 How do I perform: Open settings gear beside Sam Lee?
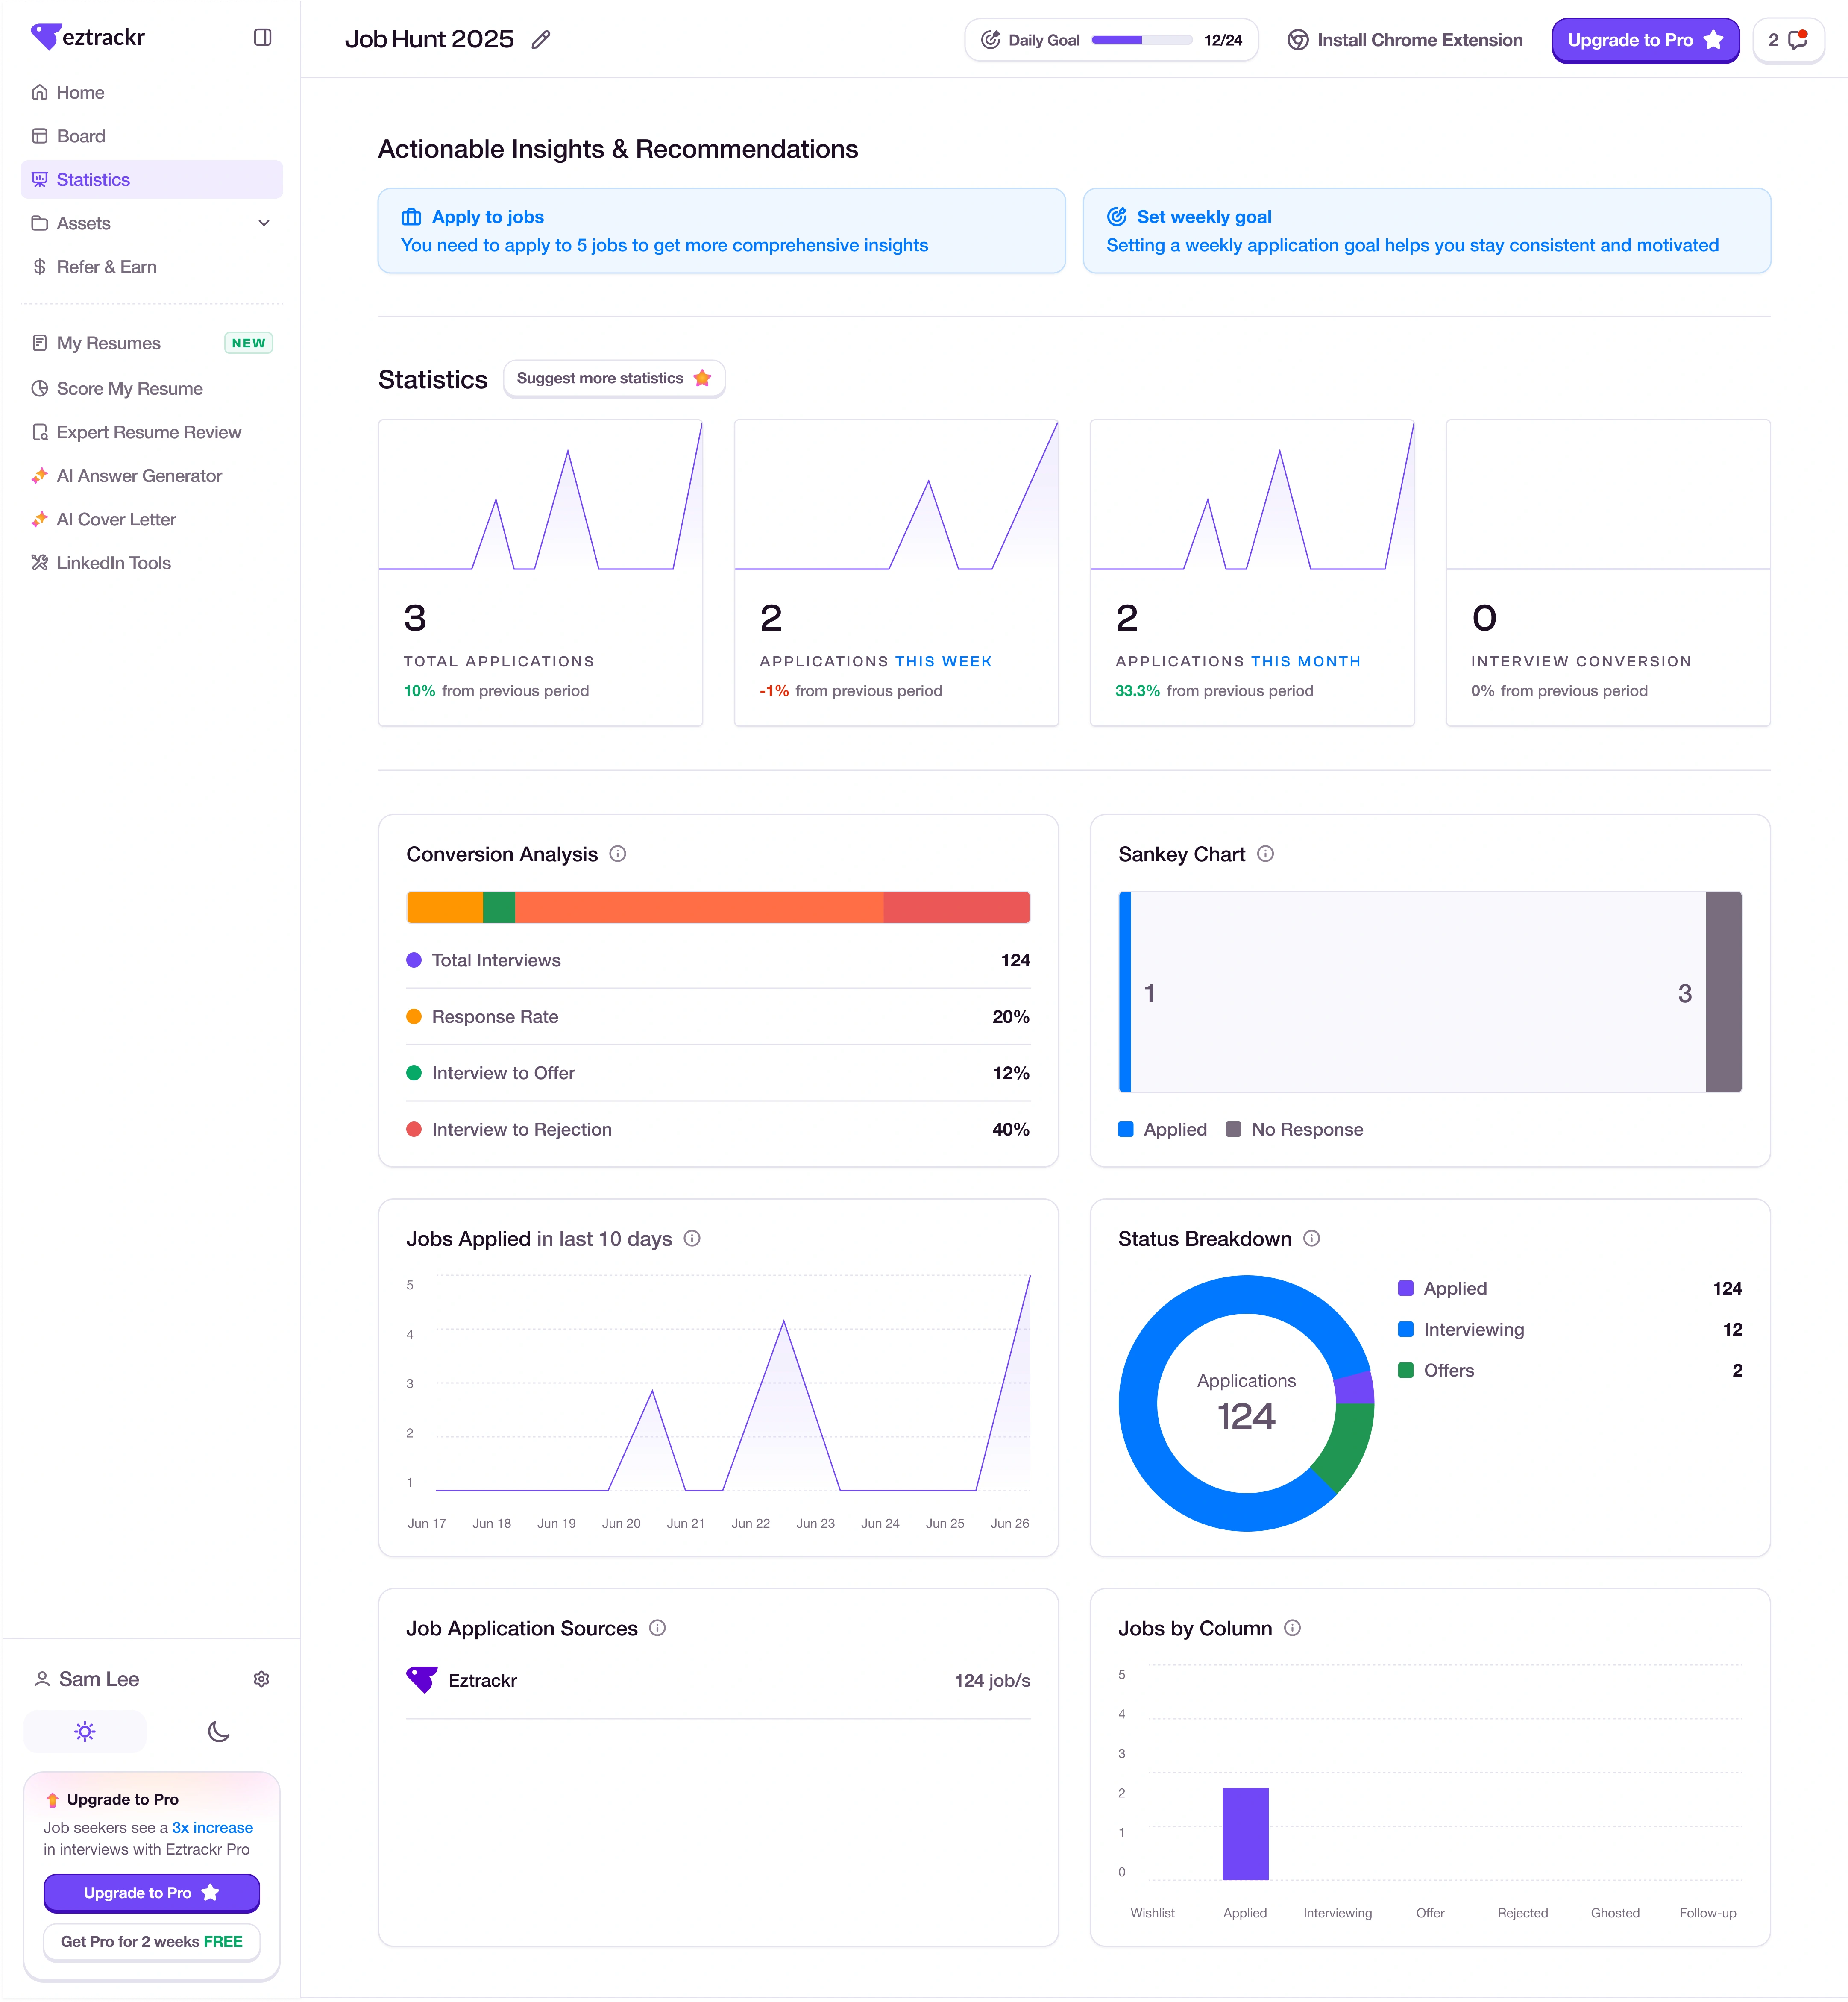coord(261,1679)
